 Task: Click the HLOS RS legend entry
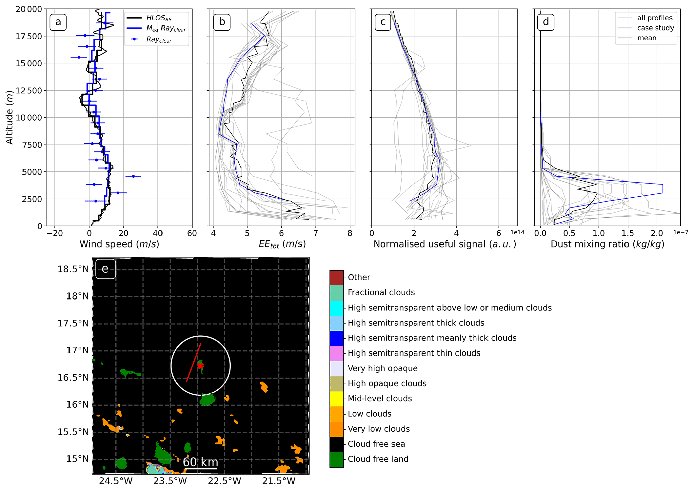[x=158, y=18]
